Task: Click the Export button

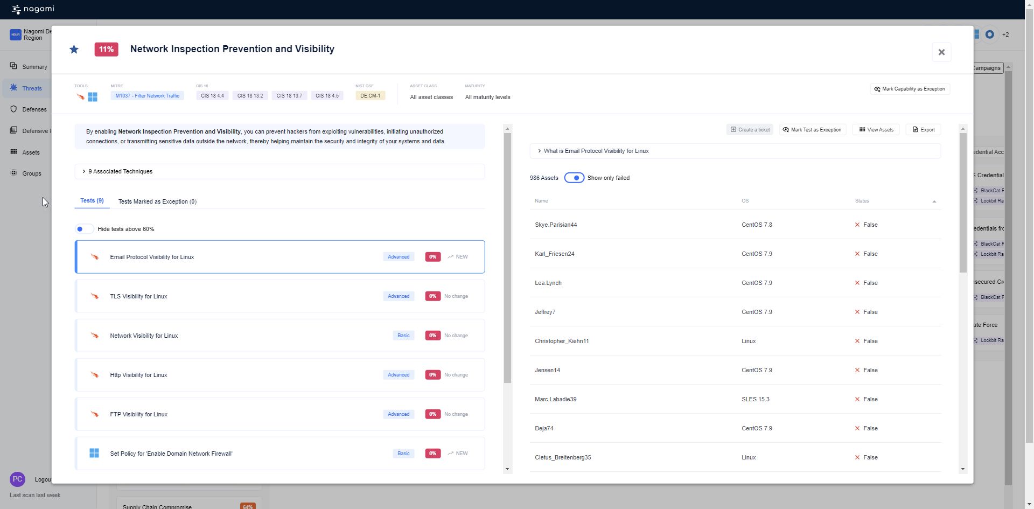Action: click(924, 130)
